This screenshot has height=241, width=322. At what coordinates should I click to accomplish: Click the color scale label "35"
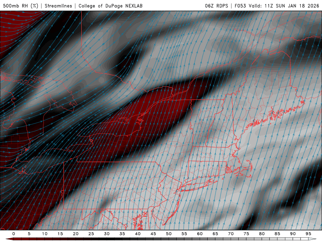[x=122, y=234]
